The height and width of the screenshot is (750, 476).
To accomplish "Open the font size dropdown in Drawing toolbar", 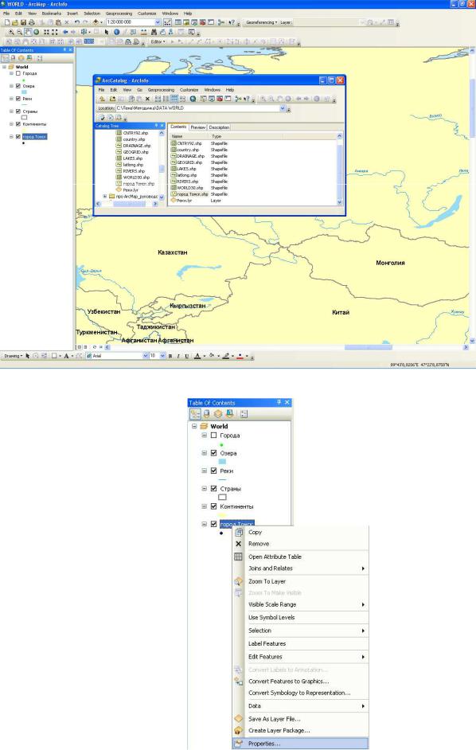I will click(162, 356).
